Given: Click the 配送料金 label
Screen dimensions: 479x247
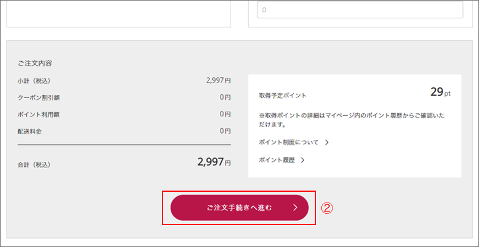Looking at the screenshot, I should click(30, 131).
